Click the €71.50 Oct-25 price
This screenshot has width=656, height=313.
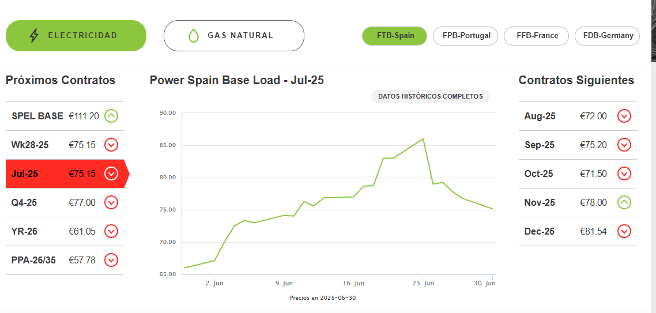[x=593, y=174]
